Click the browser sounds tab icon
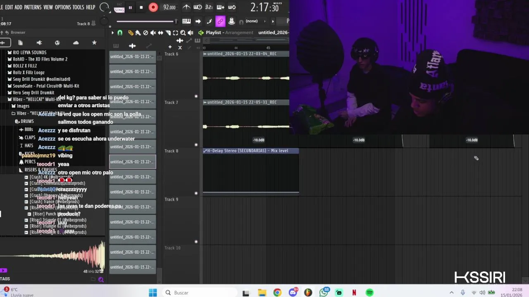The image size is (529, 297). pyautogui.click(x=3, y=42)
